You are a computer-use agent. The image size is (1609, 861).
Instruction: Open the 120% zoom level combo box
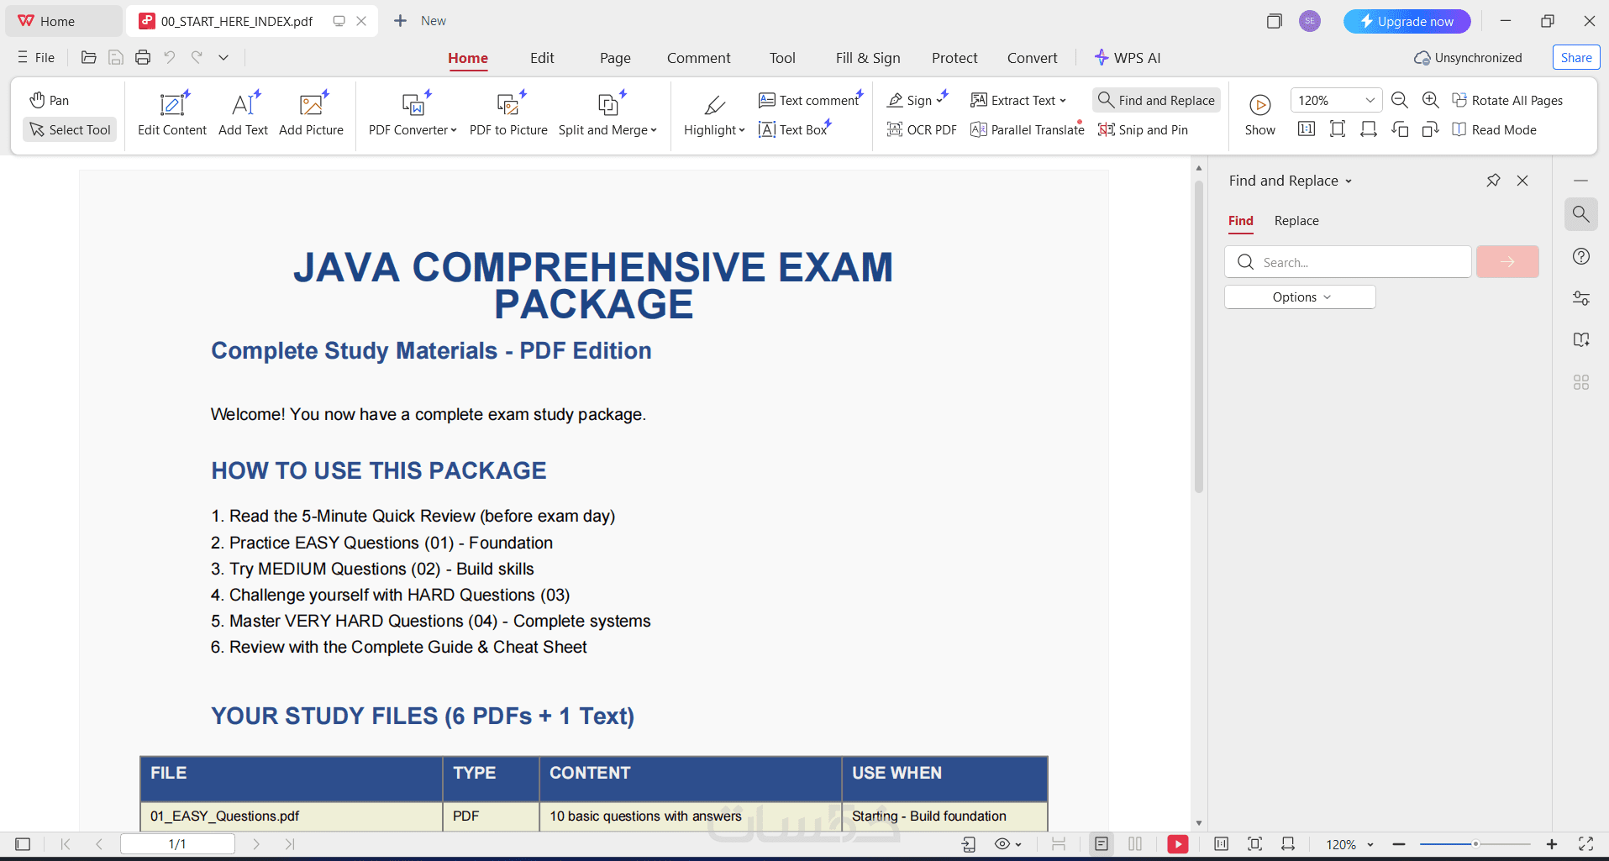point(1336,100)
